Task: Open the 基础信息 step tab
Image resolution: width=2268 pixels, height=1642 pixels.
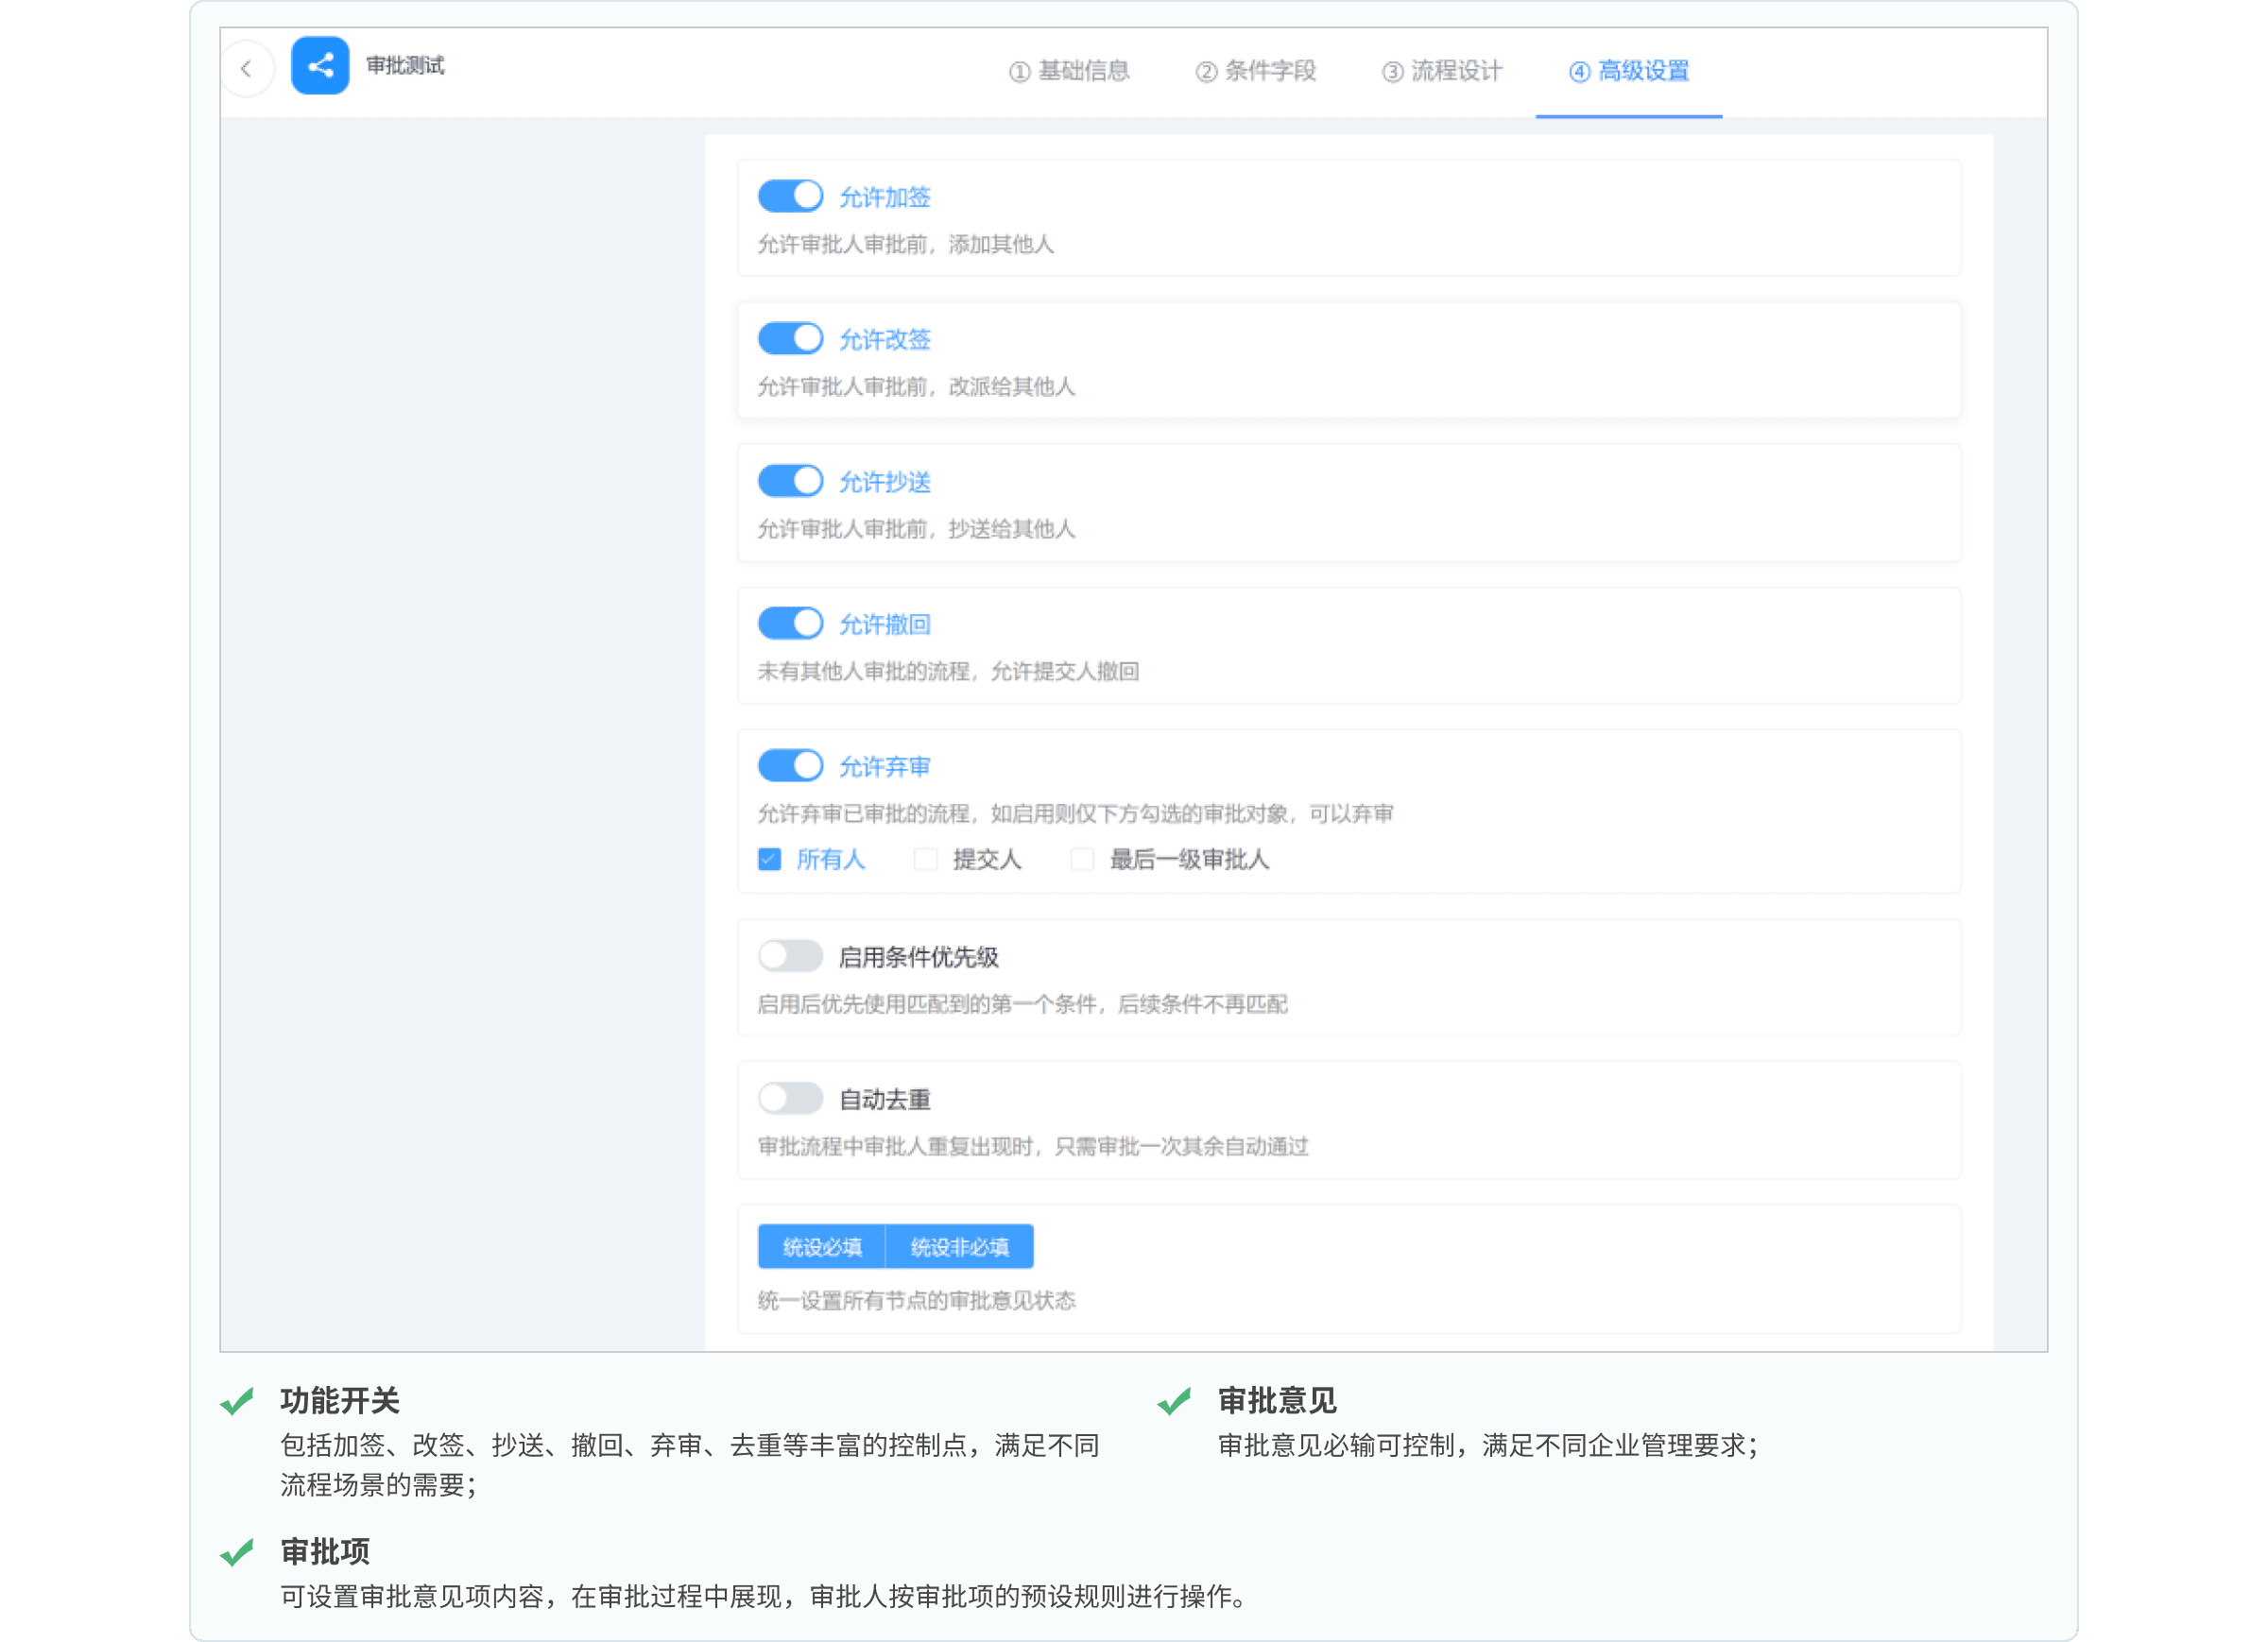Action: pyautogui.click(x=1069, y=71)
